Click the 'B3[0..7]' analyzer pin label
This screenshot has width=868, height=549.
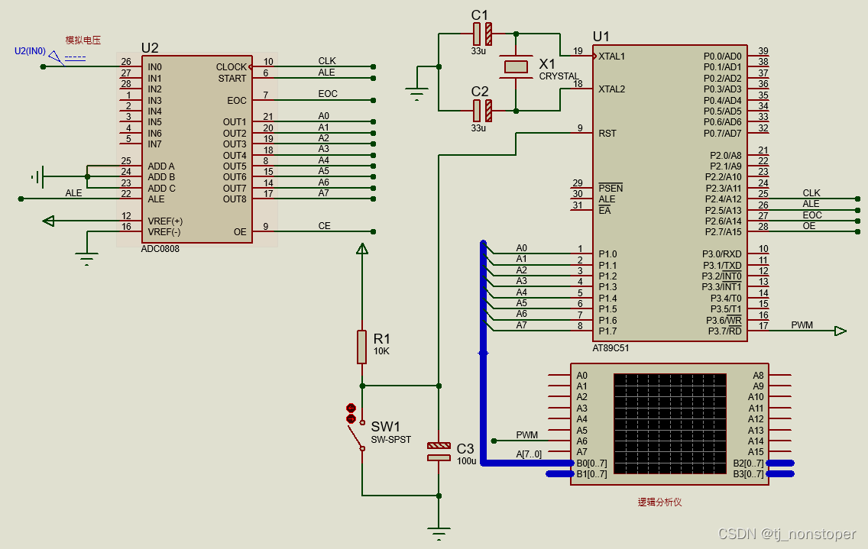[x=748, y=474]
